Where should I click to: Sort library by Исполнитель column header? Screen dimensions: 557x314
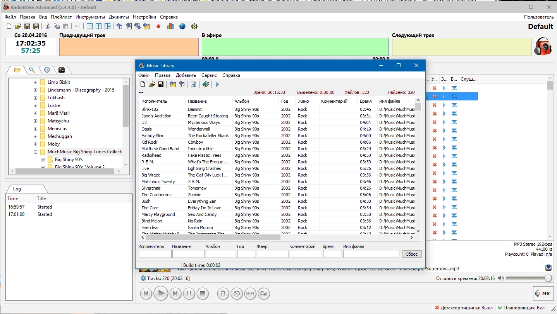pos(162,101)
